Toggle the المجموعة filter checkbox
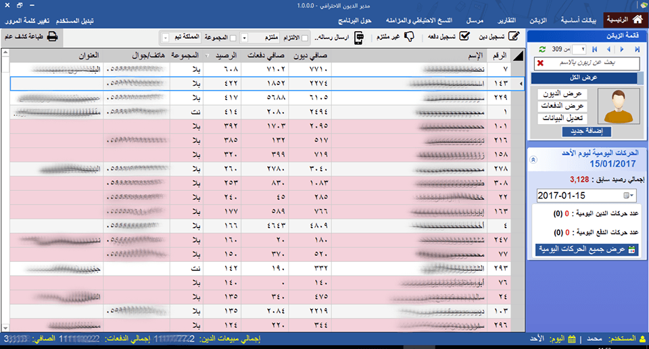 pos(233,38)
